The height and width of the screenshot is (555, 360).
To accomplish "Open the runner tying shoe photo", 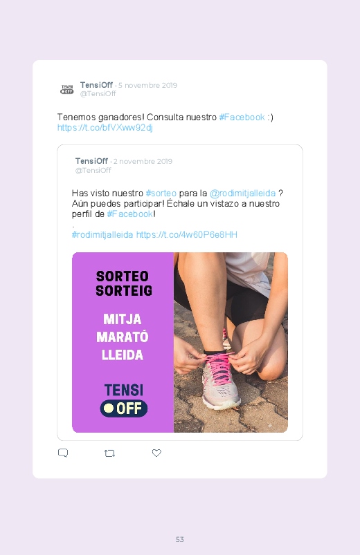I will 231,342.
